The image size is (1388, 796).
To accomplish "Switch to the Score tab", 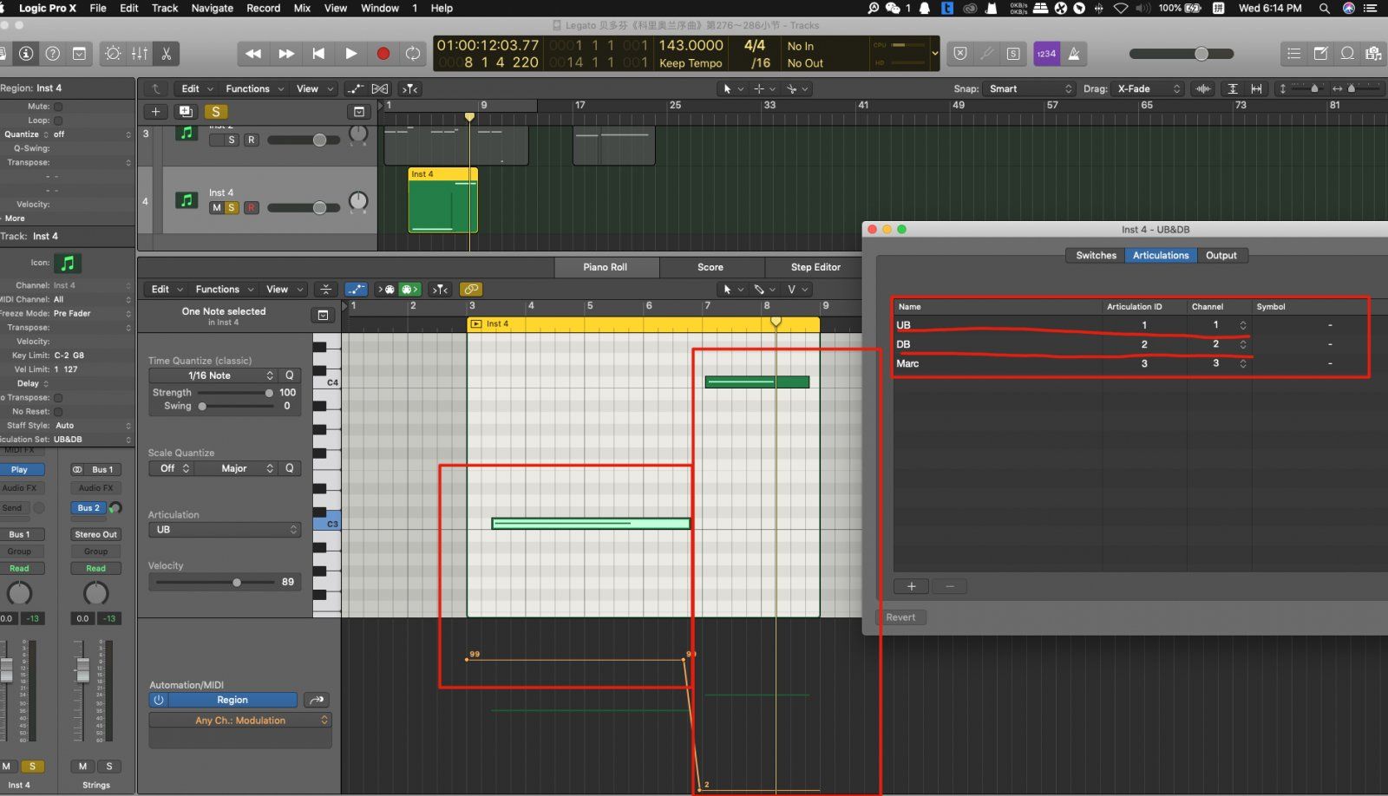I will pos(710,267).
